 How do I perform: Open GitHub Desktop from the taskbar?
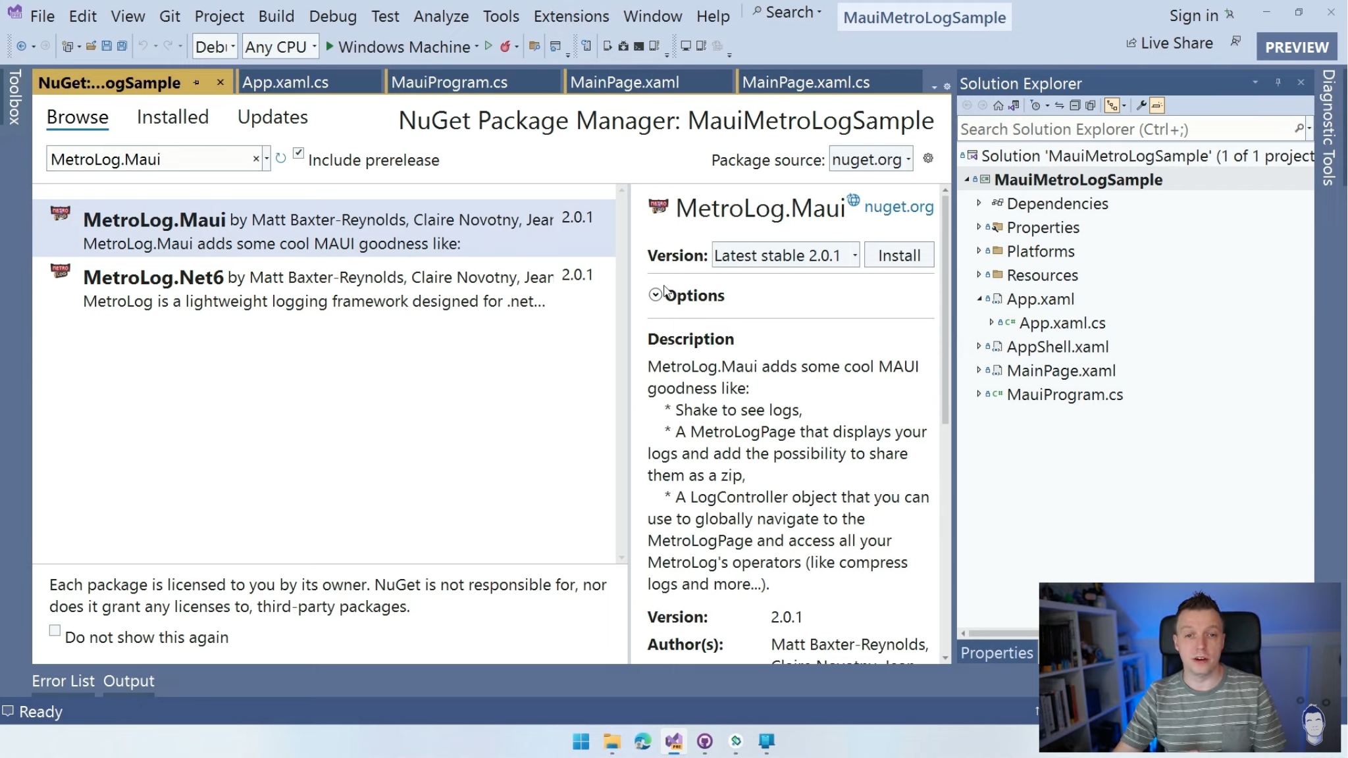click(705, 742)
